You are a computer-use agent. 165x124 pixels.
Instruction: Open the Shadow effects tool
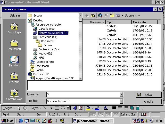(x=132, y=108)
